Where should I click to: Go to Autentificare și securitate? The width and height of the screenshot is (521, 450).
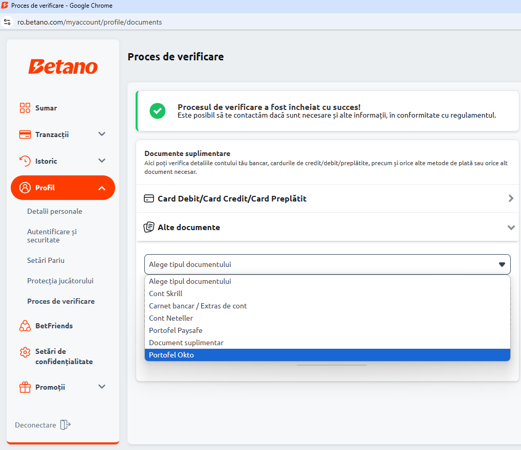pos(52,236)
